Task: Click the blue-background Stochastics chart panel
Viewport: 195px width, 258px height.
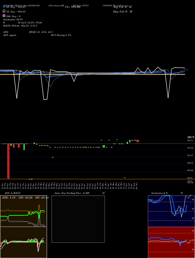Action: 171,211
